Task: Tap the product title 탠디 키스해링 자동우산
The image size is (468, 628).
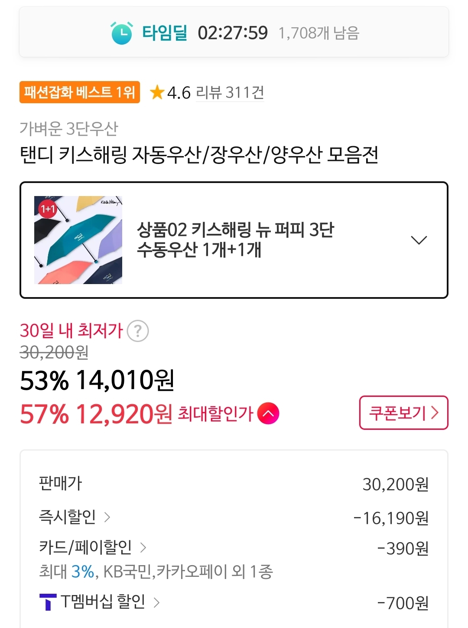Action: point(199,155)
